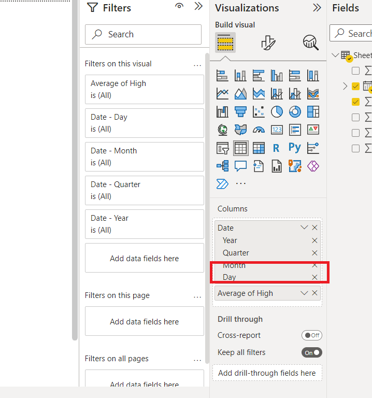Screen dimensions: 372x398
Task: Uncheck the calendar Date field checkbox in Fields
Action: click(x=355, y=87)
